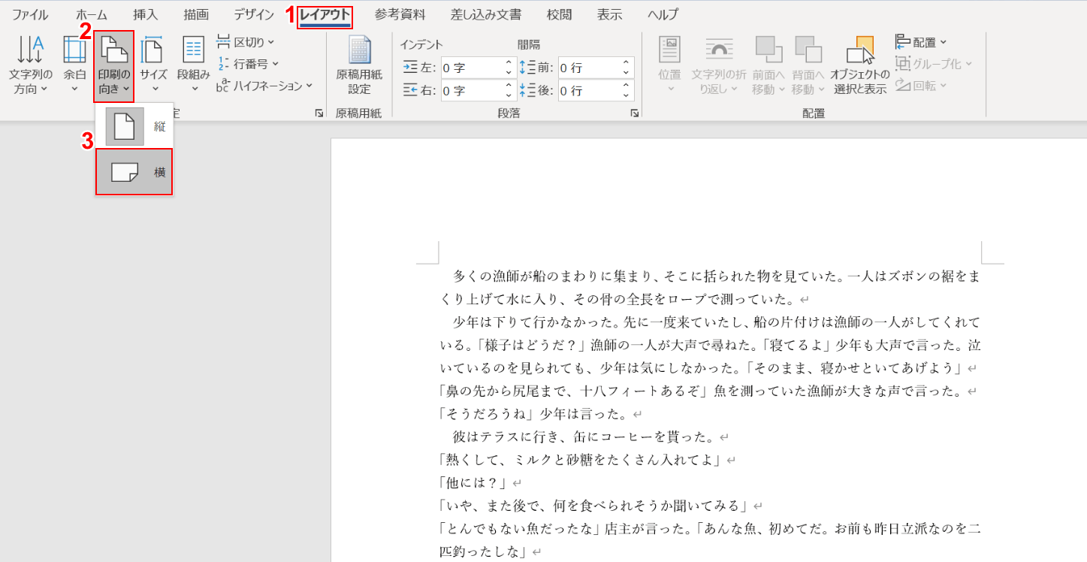Expand the 行番号 line numbers dropdown
Viewport: 1087px width, 562px height.
pyautogui.click(x=248, y=64)
